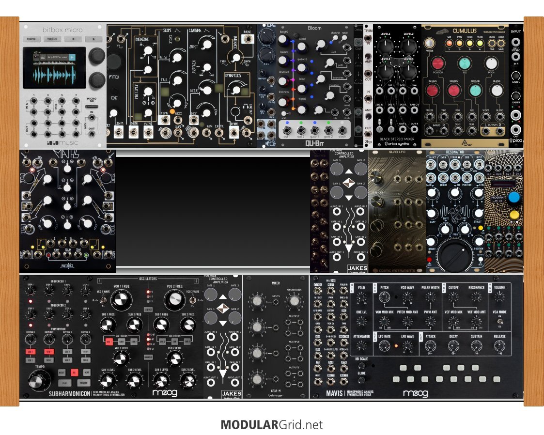This screenshot has height=435, width=544.
Task: Open the MODULARGrid.net link
Action: pyautogui.click(x=272, y=425)
